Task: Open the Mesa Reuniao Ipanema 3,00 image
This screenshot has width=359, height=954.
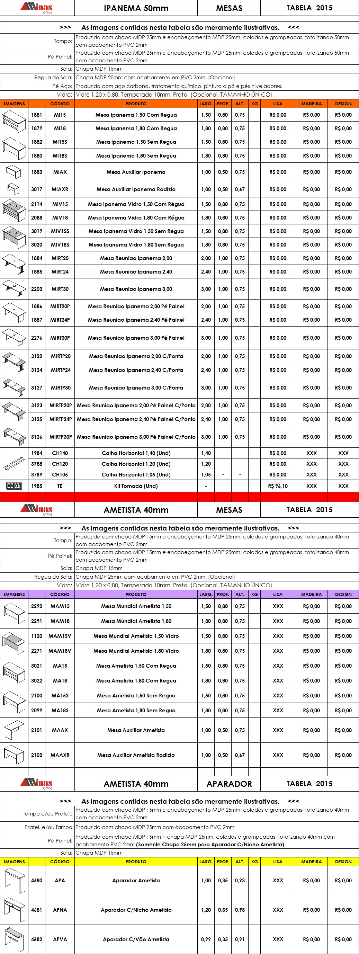Action: pos(14,288)
